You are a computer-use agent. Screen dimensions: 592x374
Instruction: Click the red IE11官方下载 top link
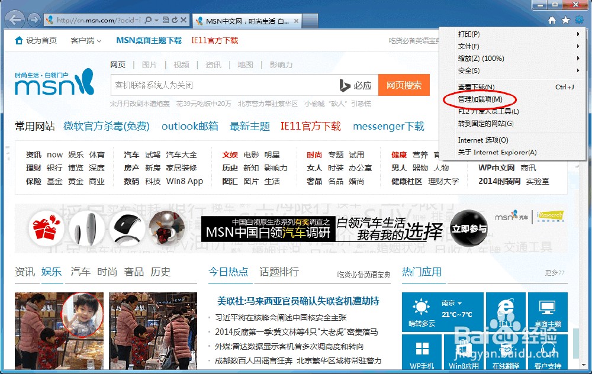click(x=214, y=40)
